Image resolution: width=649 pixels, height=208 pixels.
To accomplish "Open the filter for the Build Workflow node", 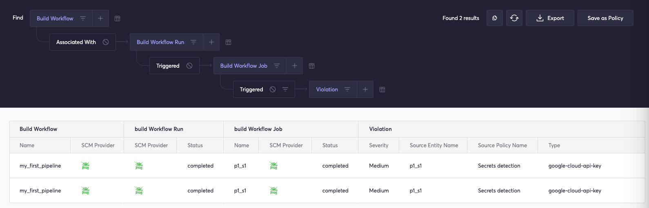I will (x=83, y=18).
